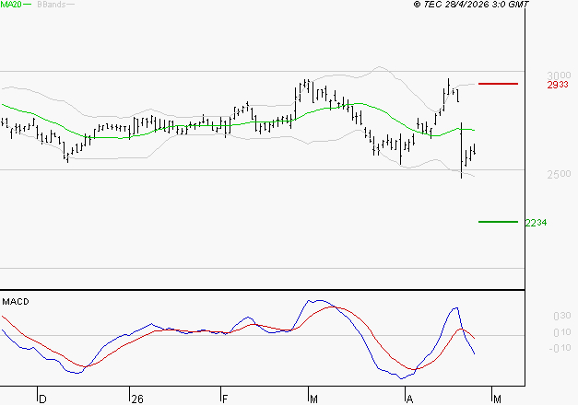578x405 pixels.
Task: Click the 26 year marker on time axis
Action: [x=137, y=399]
